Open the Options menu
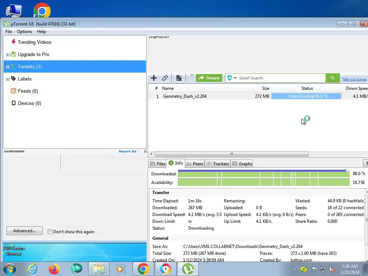 (24, 32)
